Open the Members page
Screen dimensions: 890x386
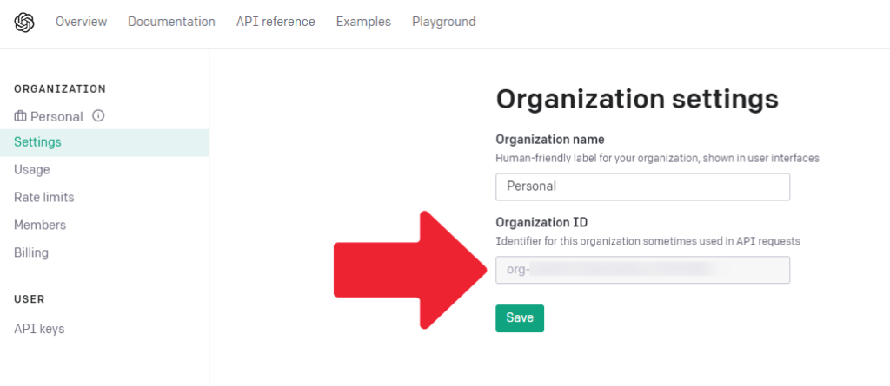[x=40, y=225]
